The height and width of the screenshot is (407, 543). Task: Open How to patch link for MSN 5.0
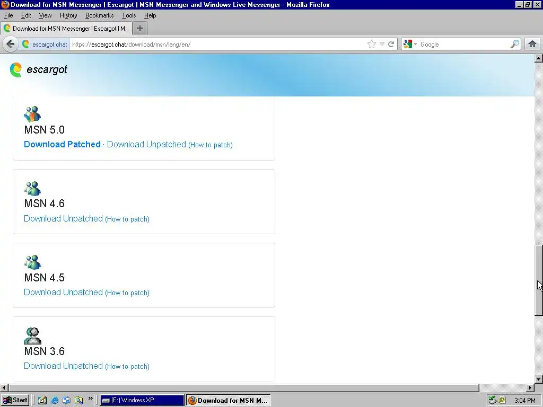point(211,145)
